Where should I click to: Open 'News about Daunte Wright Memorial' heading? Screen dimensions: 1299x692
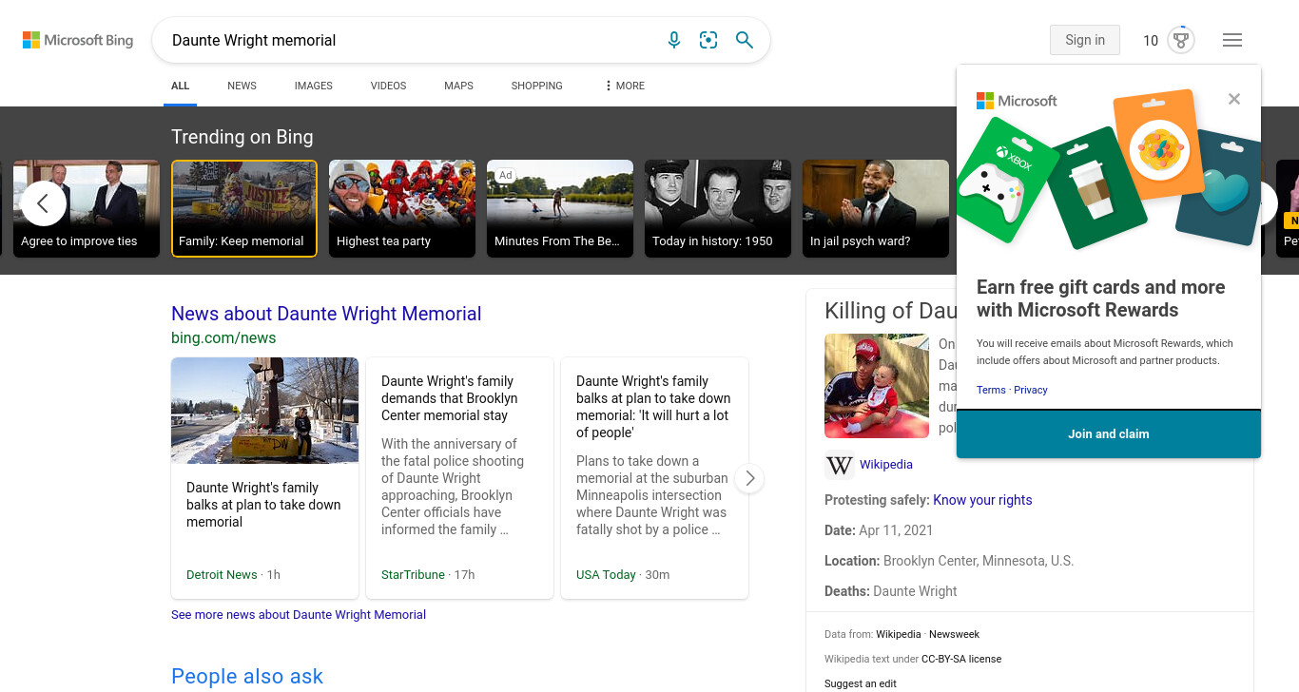tap(326, 314)
